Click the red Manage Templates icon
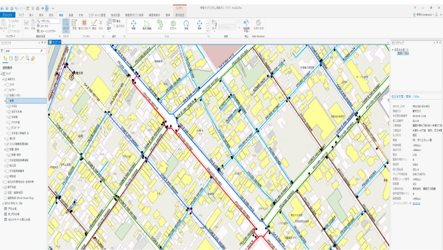The height and width of the screenshot is (250, 443). coord(84,24)
